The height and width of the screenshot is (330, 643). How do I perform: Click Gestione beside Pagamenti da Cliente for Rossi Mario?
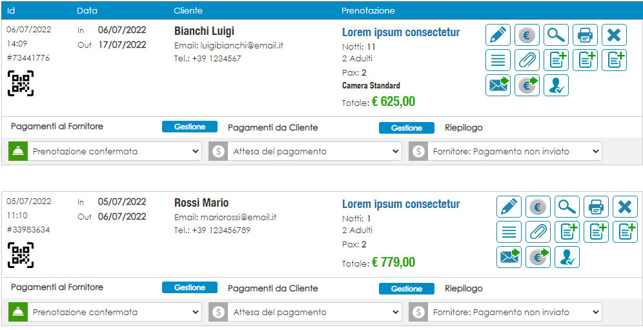(x=406, y=289)
